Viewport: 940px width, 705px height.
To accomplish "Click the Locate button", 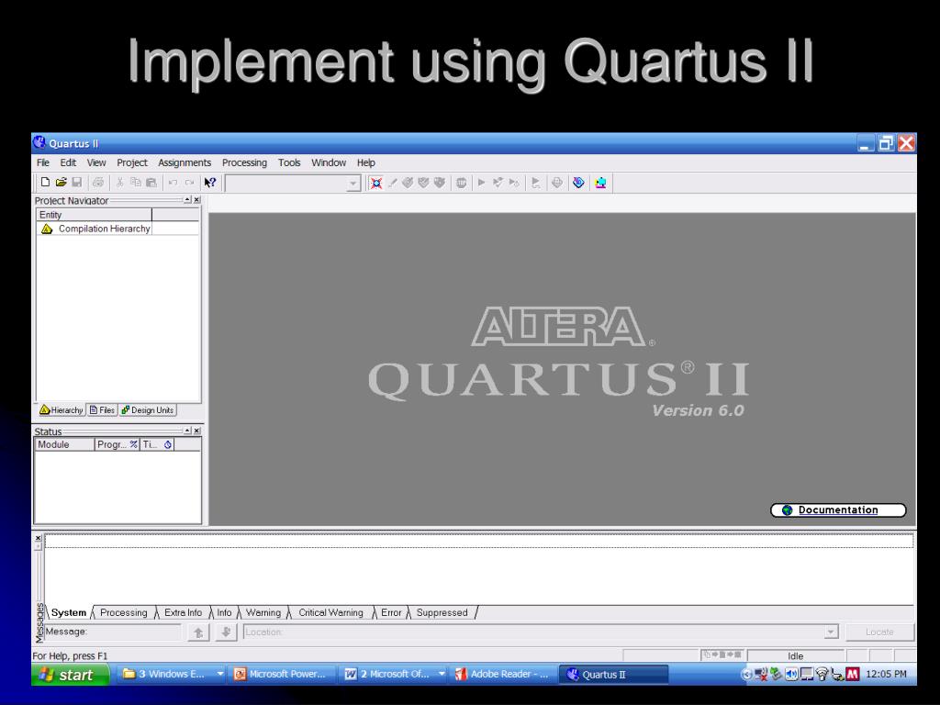I will pos(879,632).
